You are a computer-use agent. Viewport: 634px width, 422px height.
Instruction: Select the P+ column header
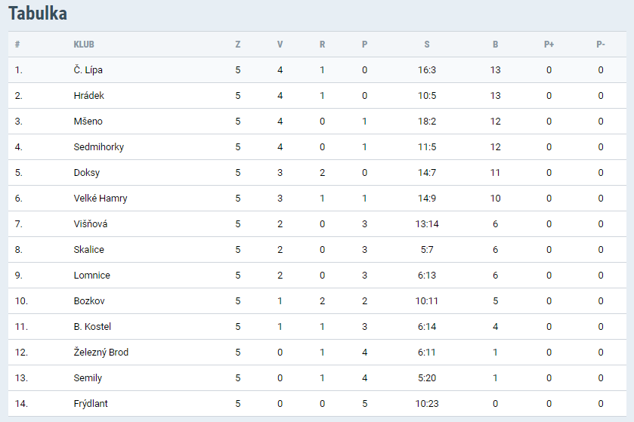[549, 45]
